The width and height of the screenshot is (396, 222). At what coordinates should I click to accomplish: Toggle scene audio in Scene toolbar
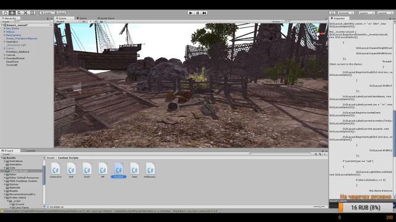point(96,22)
